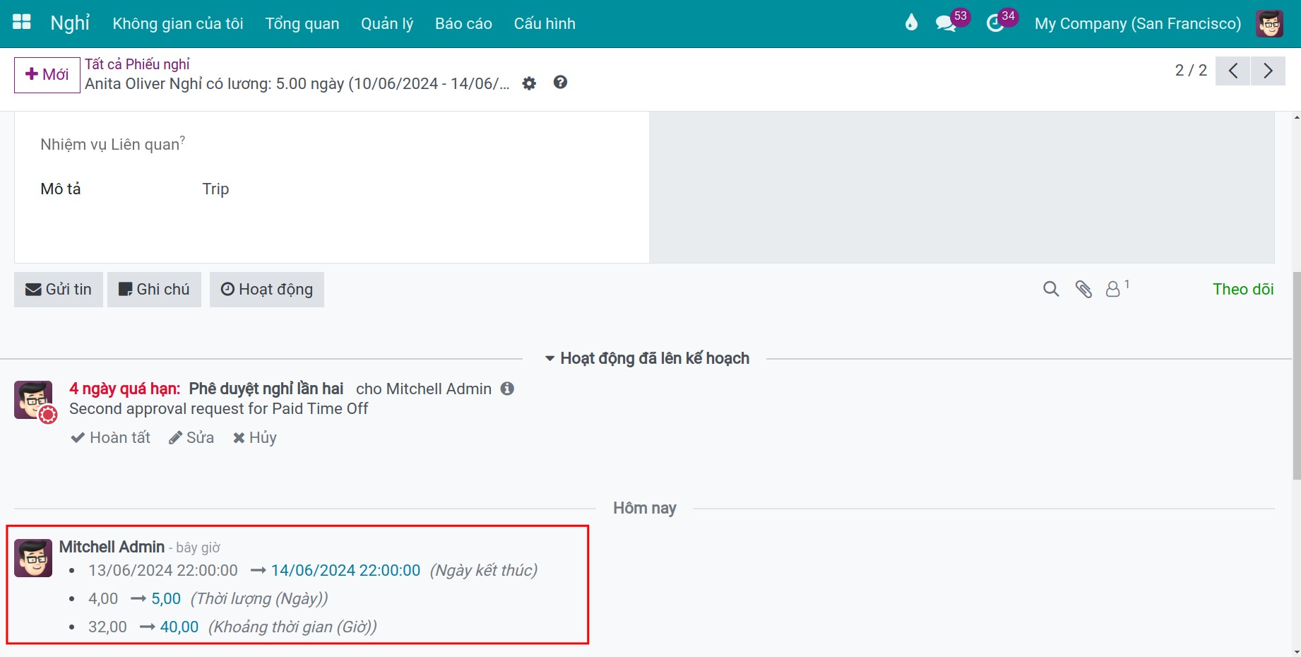Cancel the activity with Hủy
Viewport: 1301px width, 657px height.
point(255,438)
